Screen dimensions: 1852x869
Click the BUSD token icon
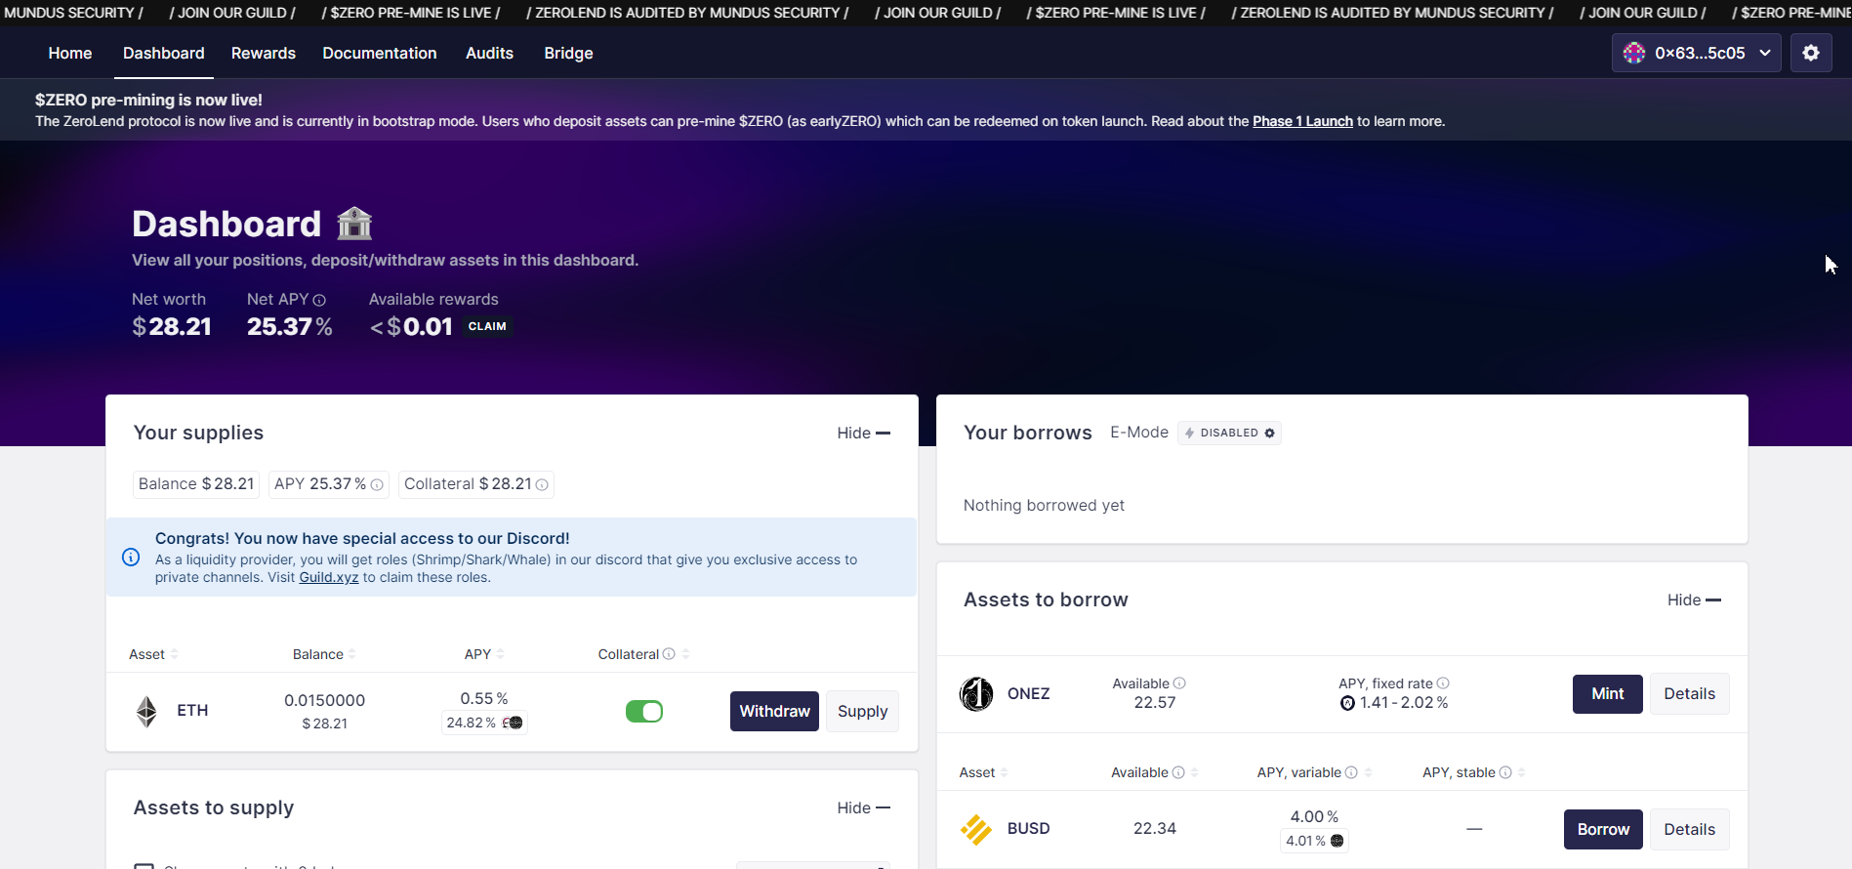(x=976, y=829)
